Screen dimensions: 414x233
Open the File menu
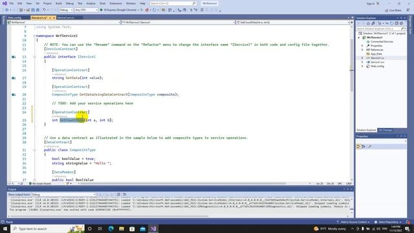pyautogui.click(x=11, y=3)
